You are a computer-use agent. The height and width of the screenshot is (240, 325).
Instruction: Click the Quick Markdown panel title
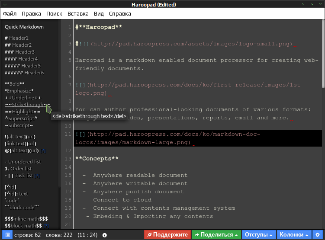pyautogui.click(x=24, y=27)
